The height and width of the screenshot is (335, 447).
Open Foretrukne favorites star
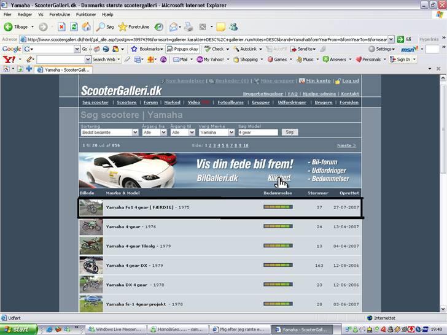point(134,27)
